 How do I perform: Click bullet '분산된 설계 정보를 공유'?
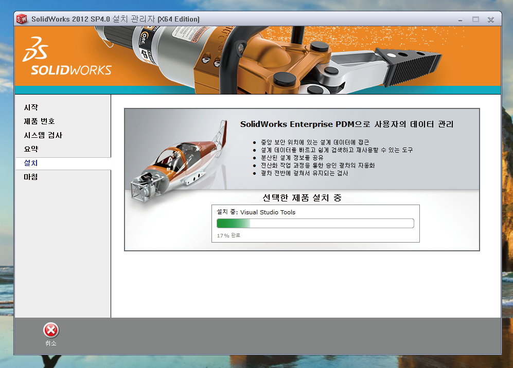point(292,157)
